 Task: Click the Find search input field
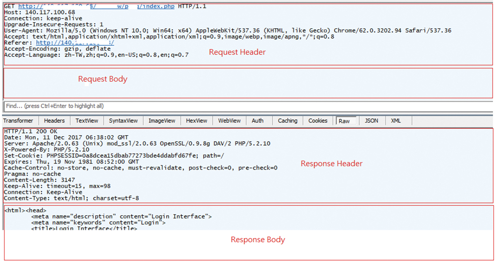(199, 106)
